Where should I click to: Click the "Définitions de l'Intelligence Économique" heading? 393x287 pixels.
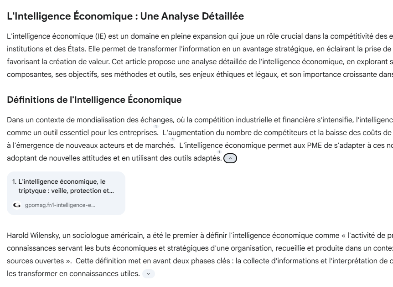94,100
